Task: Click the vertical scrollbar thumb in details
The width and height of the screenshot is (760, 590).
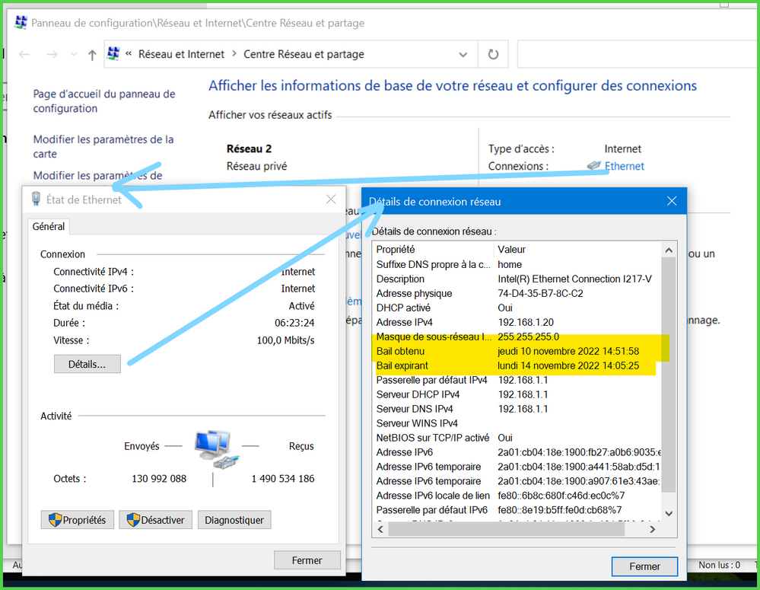Action: click(669, 375)
